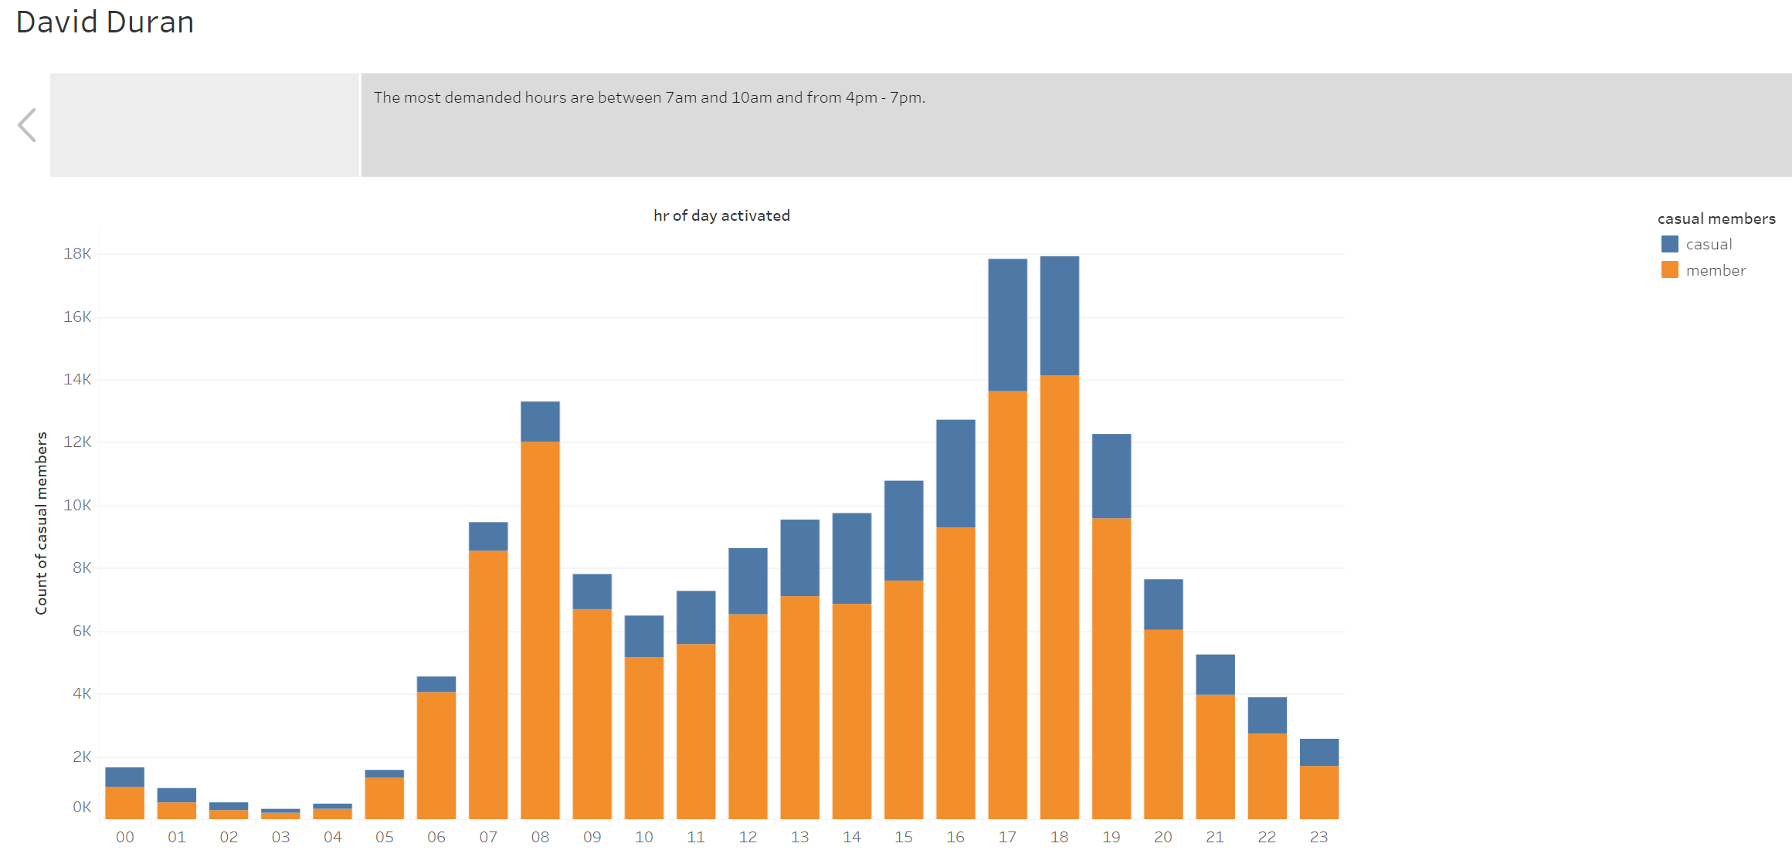Click casual segment of hour 17 bar

tap(1007, 324)
